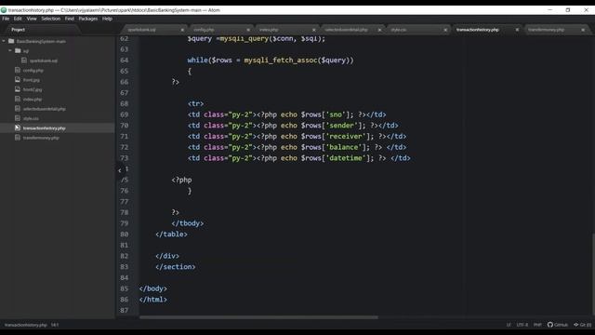
Task: Close the transactionhistory.php tab
Action: click(x=517, y=30)
